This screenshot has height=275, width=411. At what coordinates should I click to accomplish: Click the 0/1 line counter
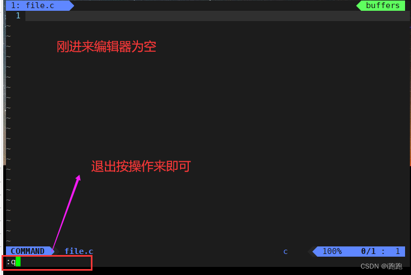(368, 251)
